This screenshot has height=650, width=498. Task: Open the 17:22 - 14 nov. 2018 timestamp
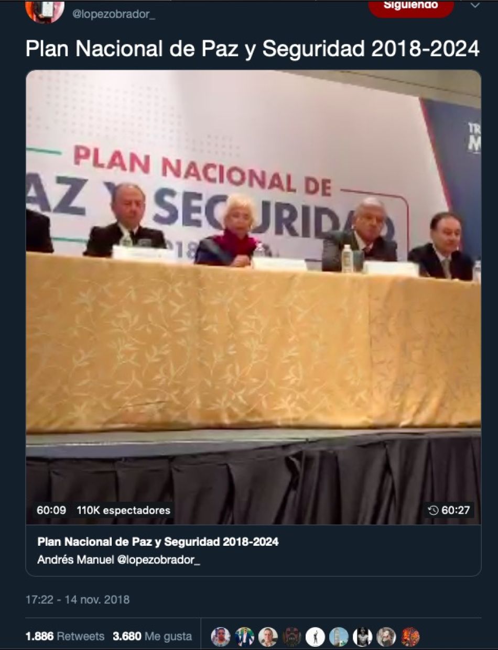pos(78,599)
